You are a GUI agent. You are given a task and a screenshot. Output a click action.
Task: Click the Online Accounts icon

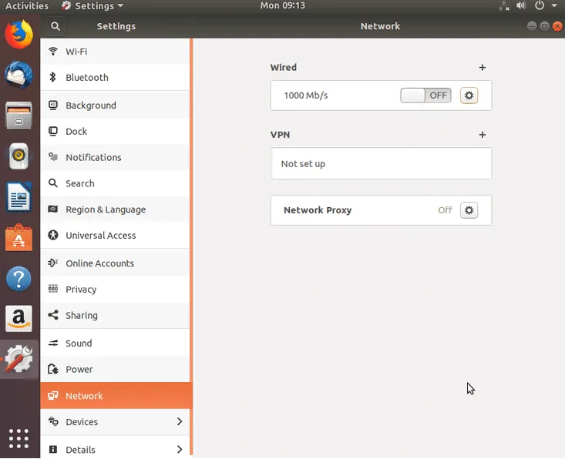click(x=53, y=263)
